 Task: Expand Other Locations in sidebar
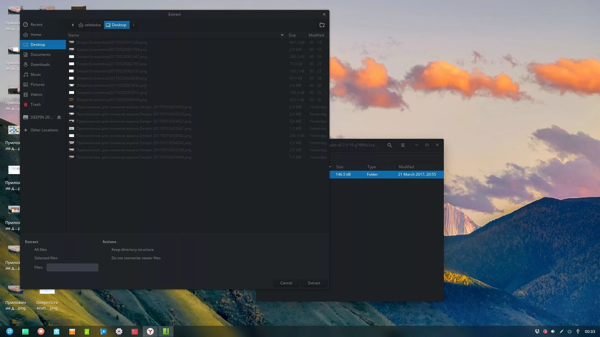[44, 130]
